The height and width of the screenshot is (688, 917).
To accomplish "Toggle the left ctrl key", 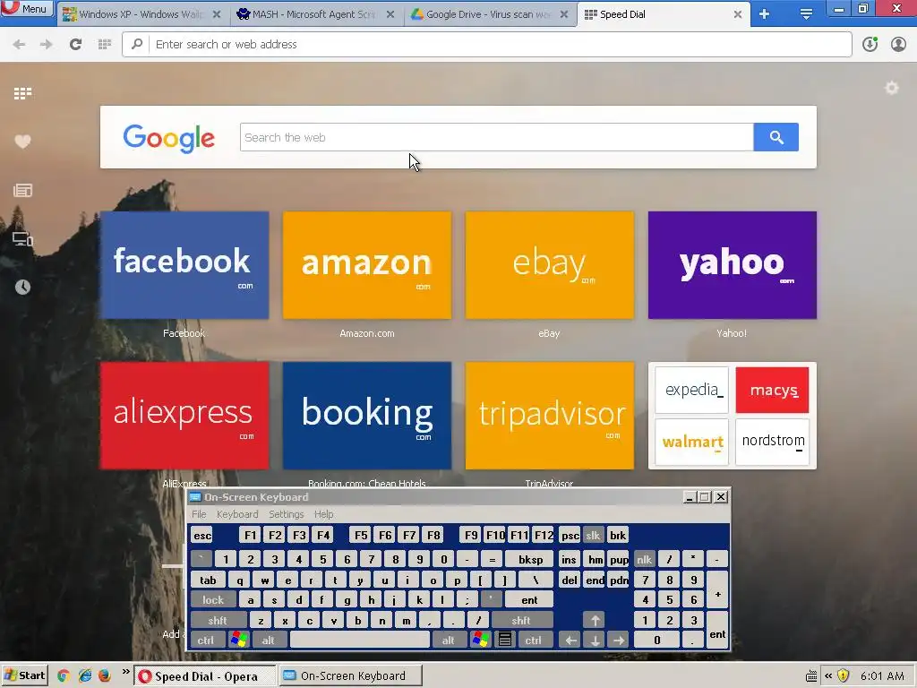I will [x=207, y=640].
